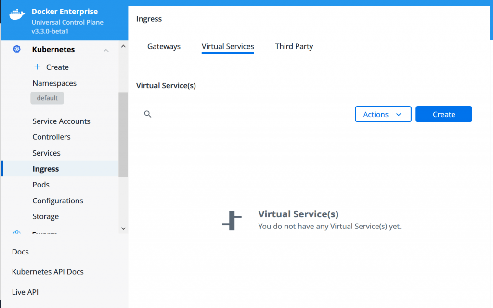Viewport: 493px width, 308px height.
Task: Open Namespaces in the sidebar
Action: 54,83
